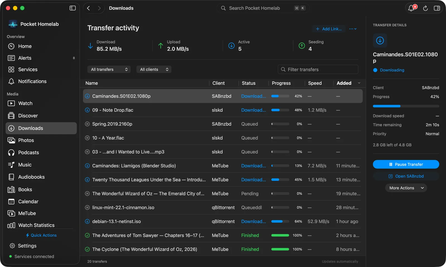Click the paused icon beside 10 - A Year.flac

tap(87, 138)
